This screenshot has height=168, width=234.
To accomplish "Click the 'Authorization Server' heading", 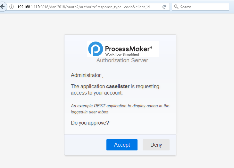I will (x=122, y=60).
